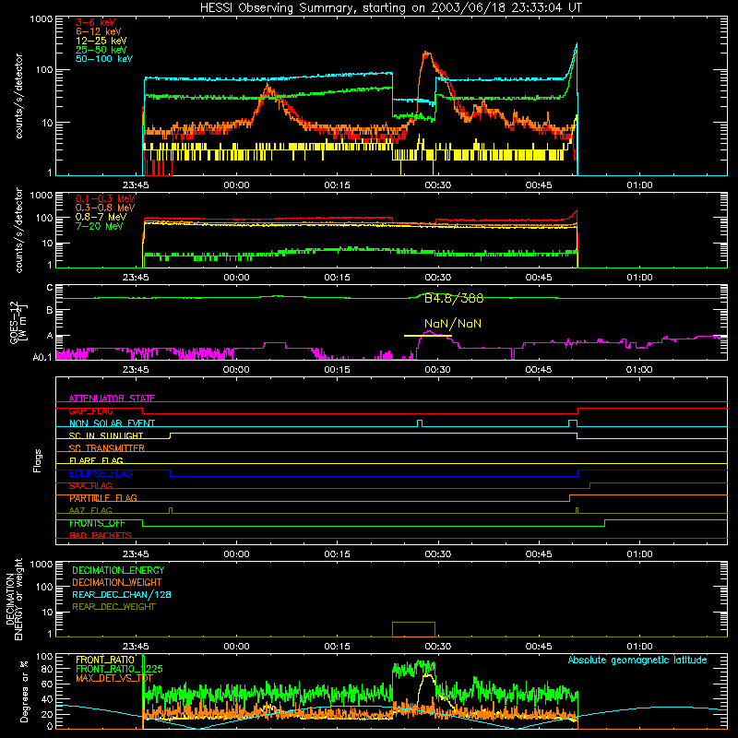Click the 00:15 tick label under GOES panel
Screen dimensions: 738x738
coord(337,370)
